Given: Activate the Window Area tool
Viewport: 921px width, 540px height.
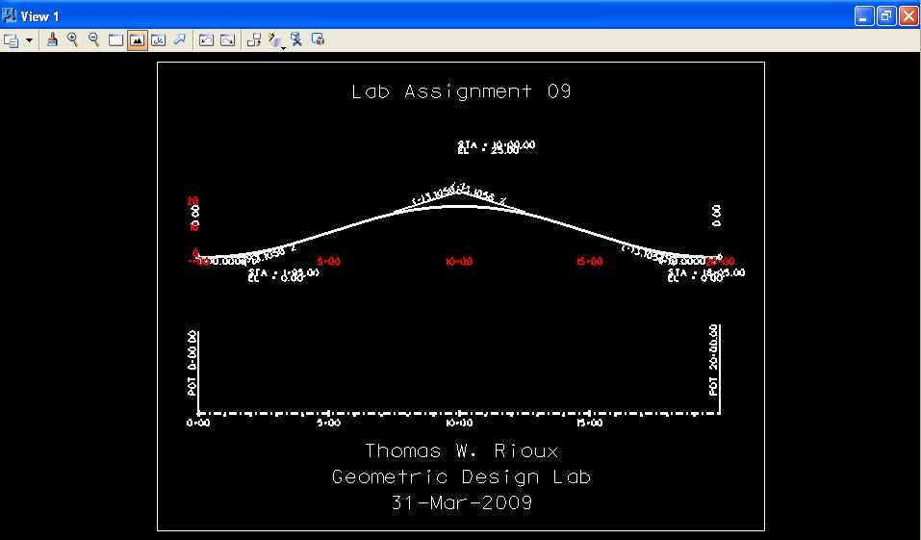Looking at the screenshot, I should coord(115,40).
